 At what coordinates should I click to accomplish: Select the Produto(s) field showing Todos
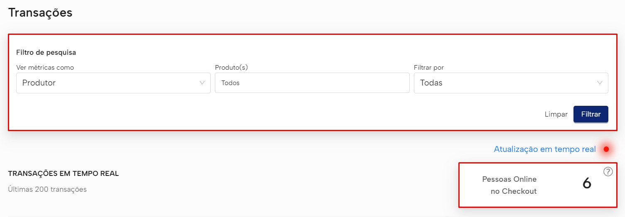pyautogui.click(x=312, y=83)
